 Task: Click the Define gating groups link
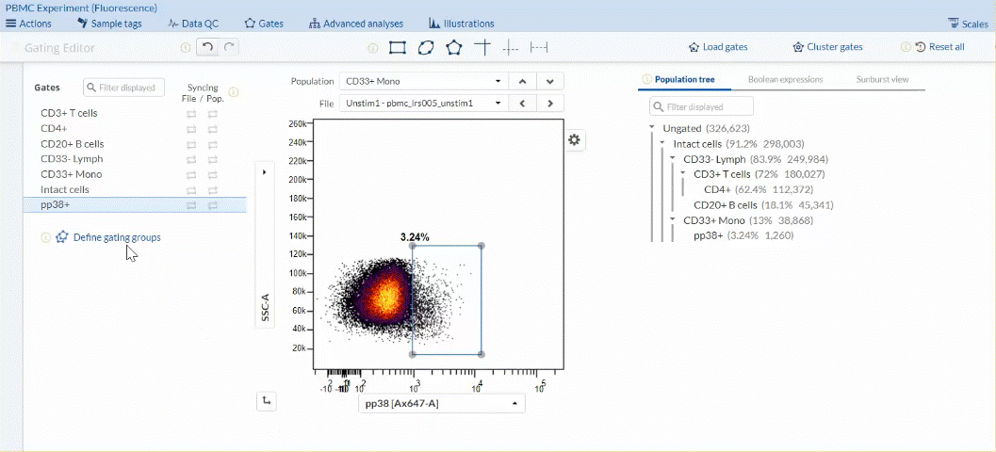pyautogui.click(x=117, y=237)
